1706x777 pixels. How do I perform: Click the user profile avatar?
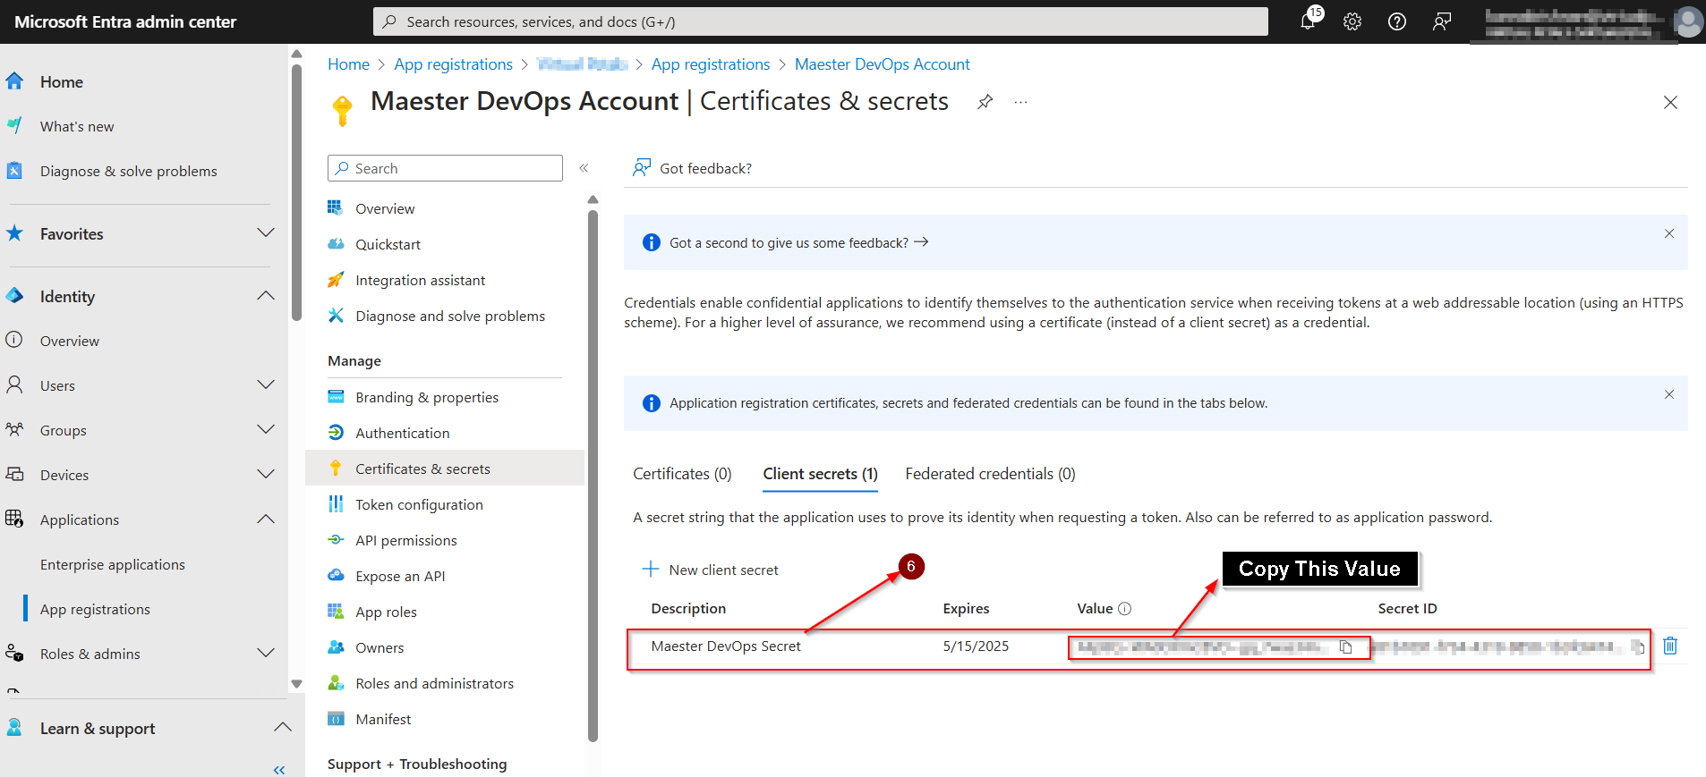[x=1688, y=21]
